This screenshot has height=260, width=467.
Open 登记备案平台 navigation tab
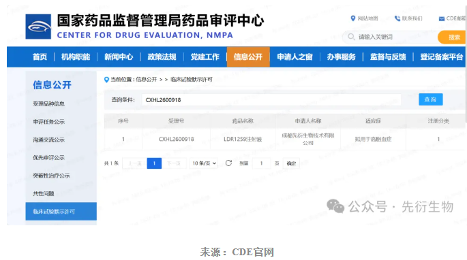(442, 56)
